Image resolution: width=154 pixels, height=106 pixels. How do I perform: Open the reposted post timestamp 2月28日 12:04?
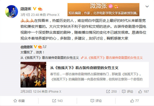(x=31, y=92)
